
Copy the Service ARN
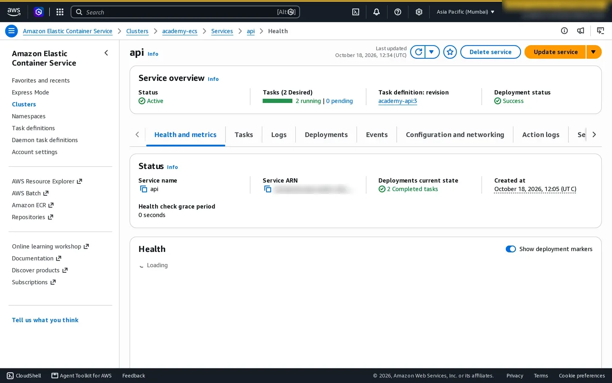(x=268, y=189)
